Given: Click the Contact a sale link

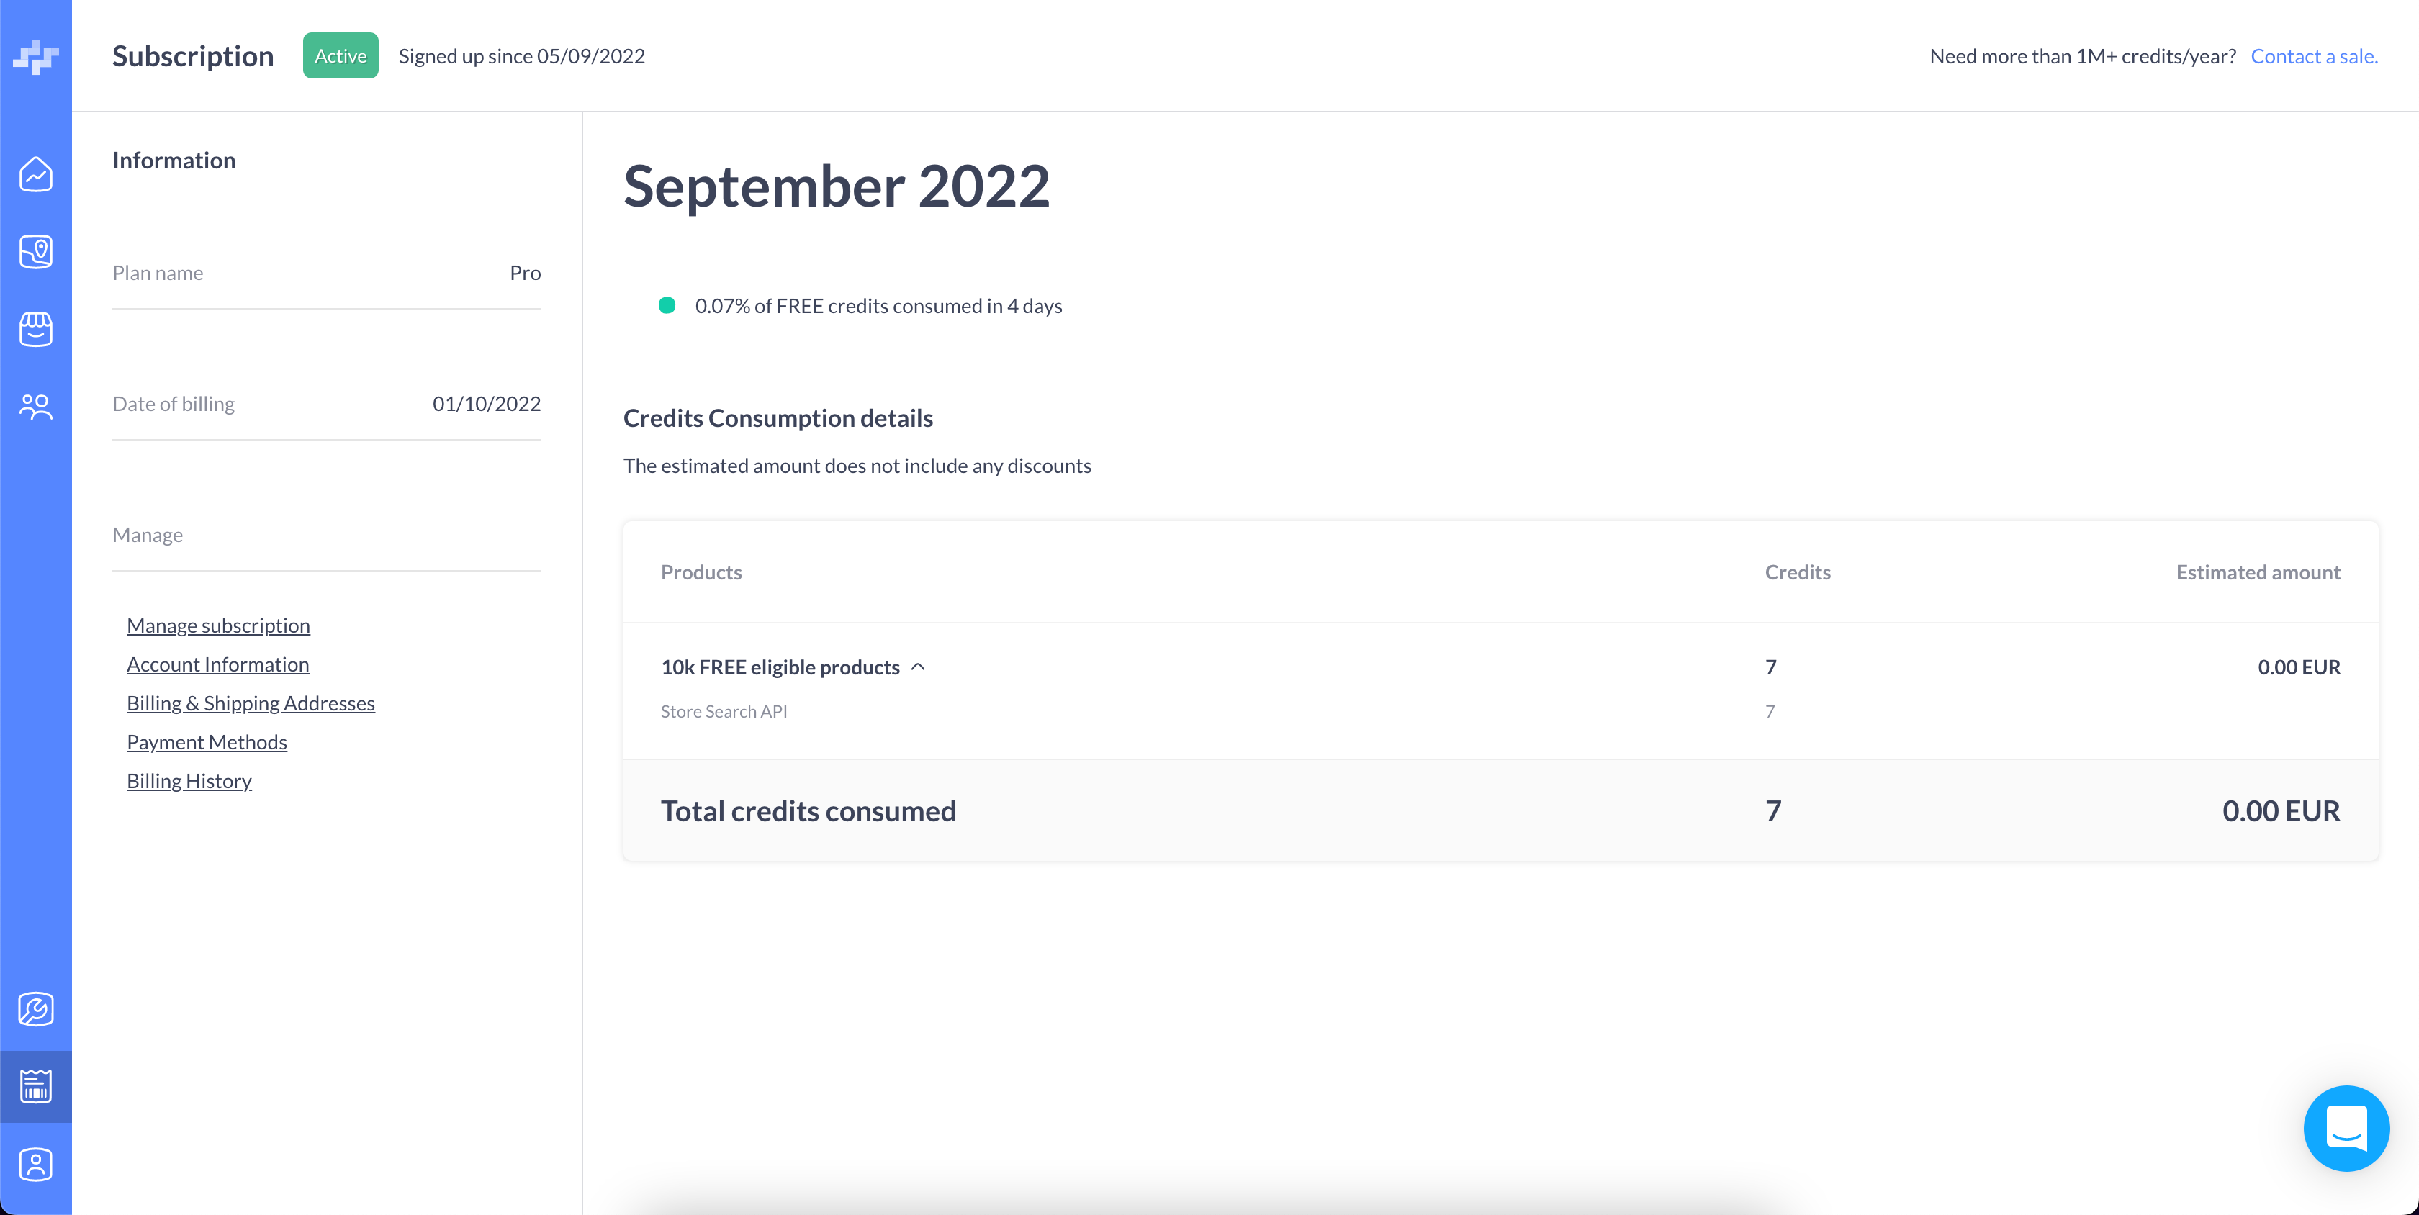Looking at the screenshot, I should (2314, 56).
